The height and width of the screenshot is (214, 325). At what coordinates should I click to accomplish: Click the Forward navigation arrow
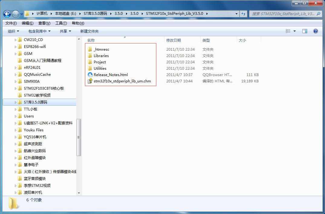(15, 14)
